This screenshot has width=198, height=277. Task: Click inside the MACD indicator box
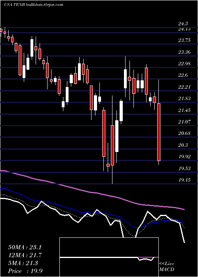(x=109, y=257)
